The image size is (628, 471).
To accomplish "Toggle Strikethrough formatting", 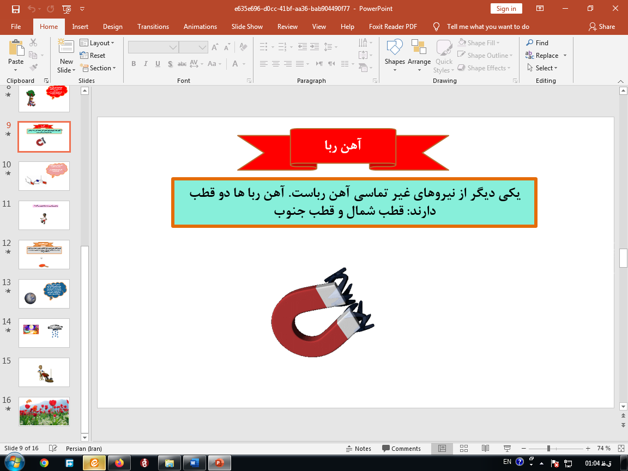I will pos(182,64).
